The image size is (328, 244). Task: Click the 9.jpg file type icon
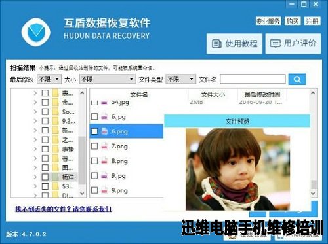(x=104, y=175)
